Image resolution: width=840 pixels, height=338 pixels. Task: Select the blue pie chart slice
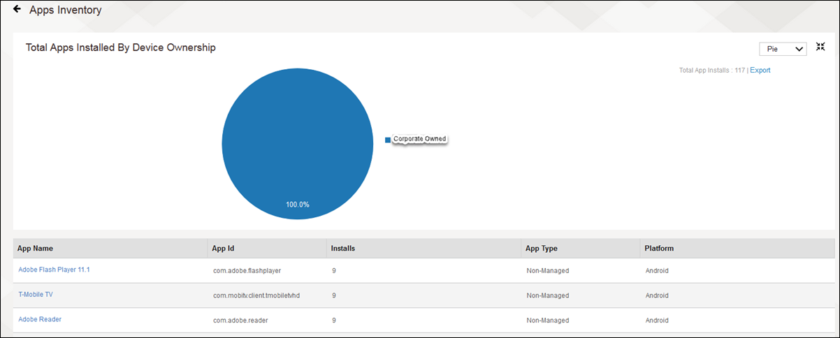[297, 145]
